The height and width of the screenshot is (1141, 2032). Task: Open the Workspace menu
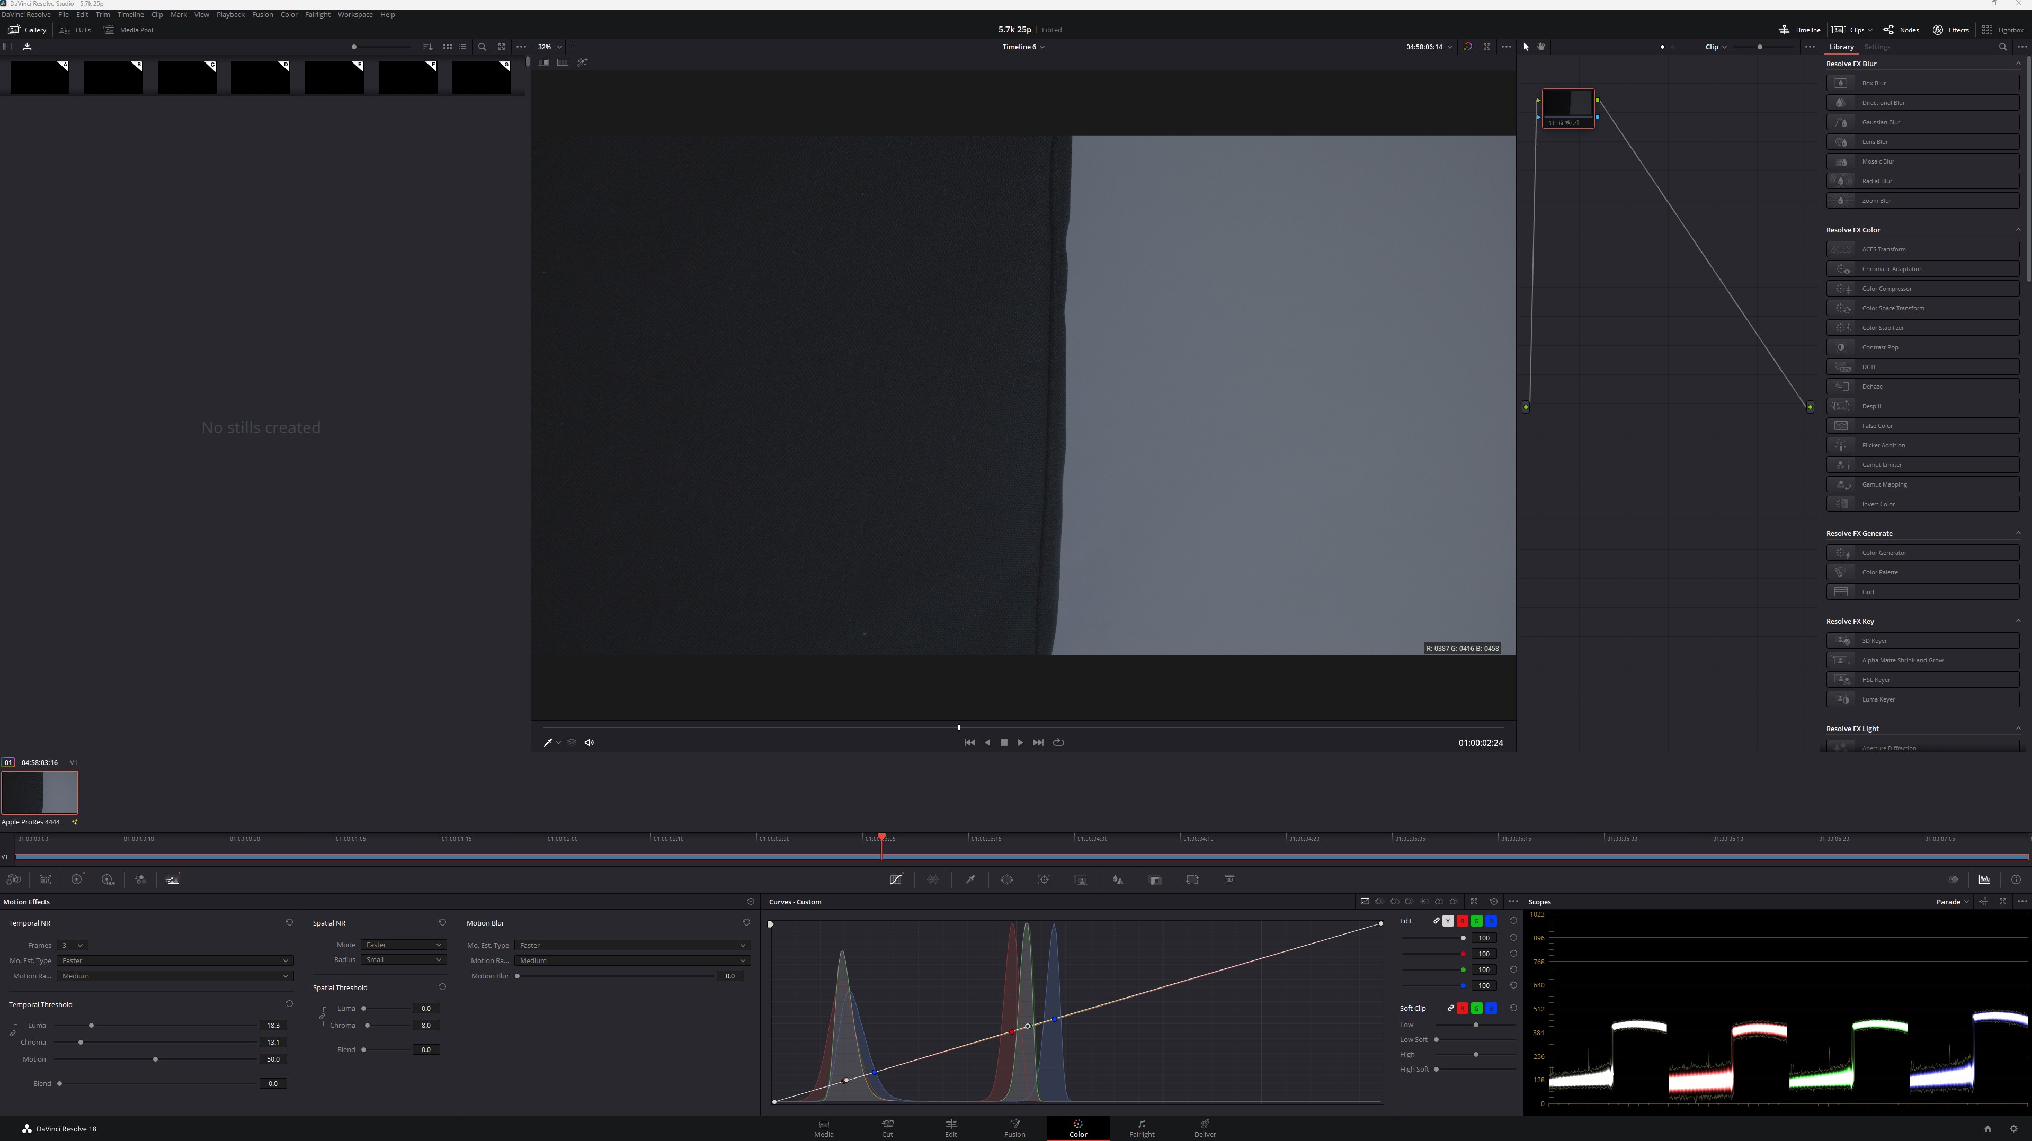(355, 14)
